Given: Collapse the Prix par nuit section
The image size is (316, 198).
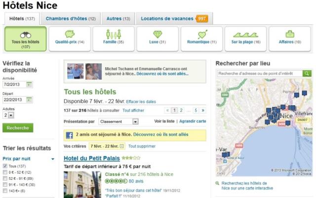Looking at the screenshot, I should (x=53, y=159).
